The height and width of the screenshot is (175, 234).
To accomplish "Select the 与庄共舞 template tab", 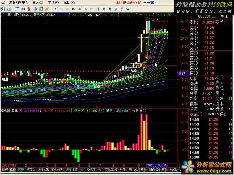I will tap(126, 170).
